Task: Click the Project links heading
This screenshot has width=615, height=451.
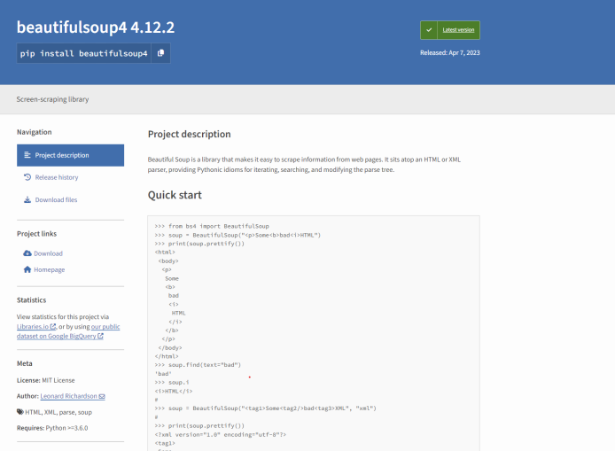Action: pos(37,234)
